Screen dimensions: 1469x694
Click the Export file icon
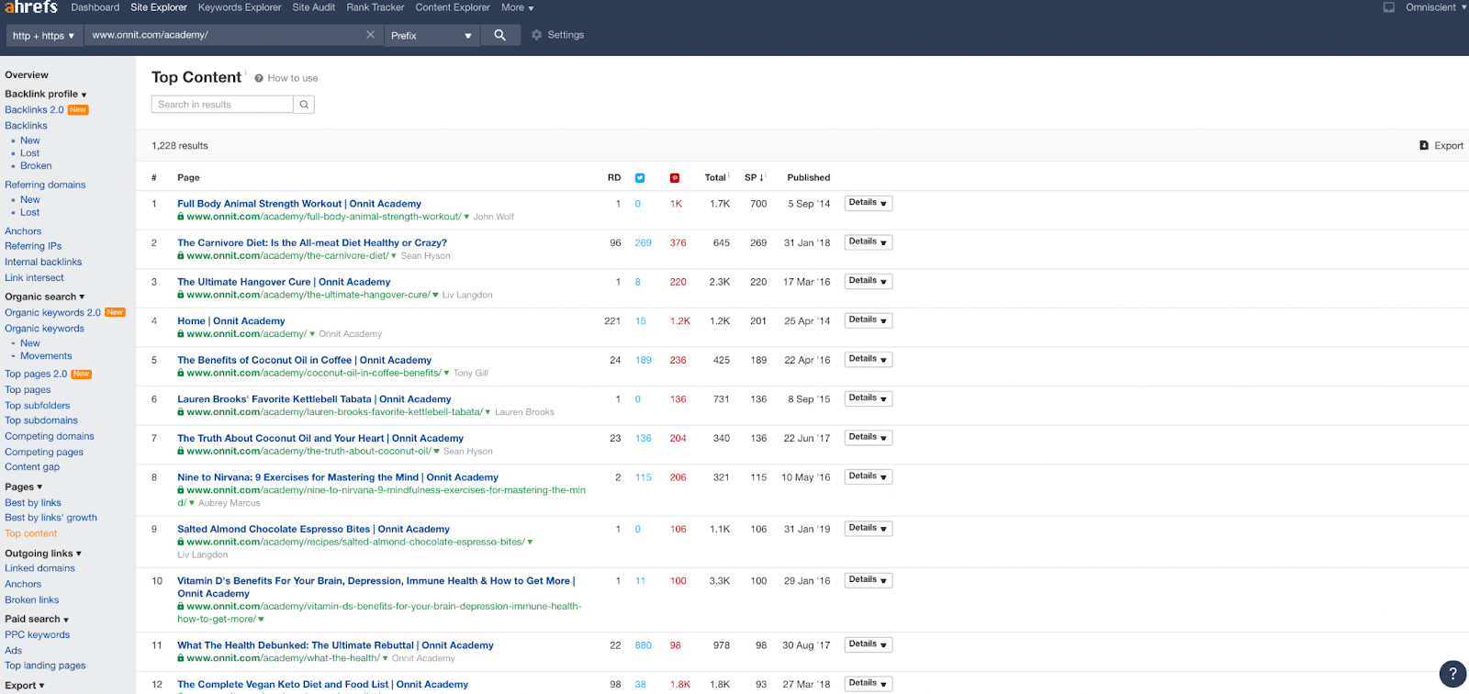tap(1424, 145)
